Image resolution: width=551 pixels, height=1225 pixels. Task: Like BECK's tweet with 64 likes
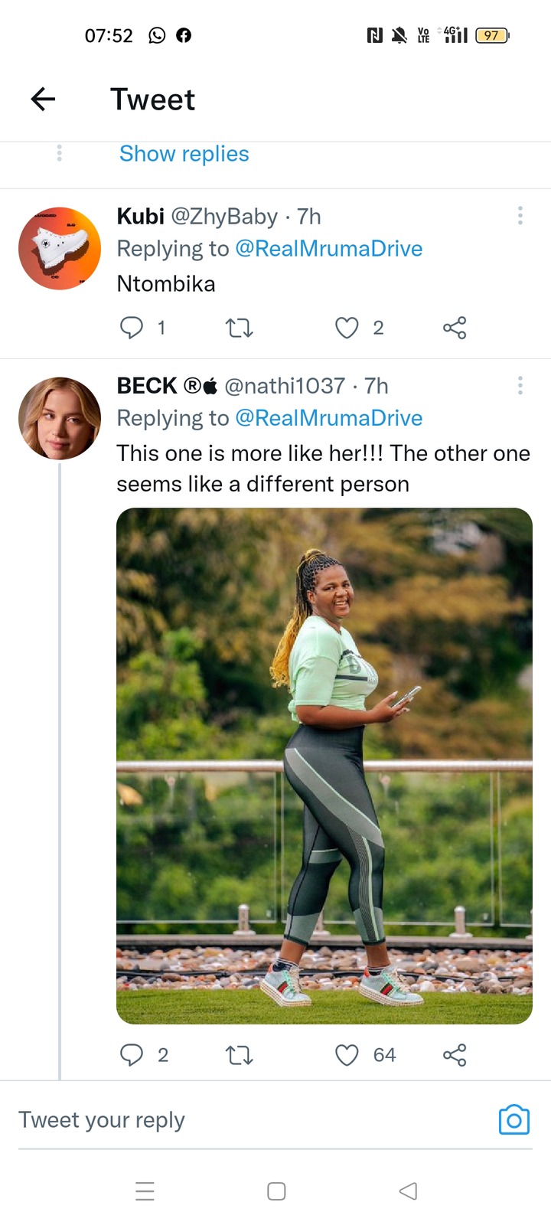pyautogui.click(x=347, y=1055)
